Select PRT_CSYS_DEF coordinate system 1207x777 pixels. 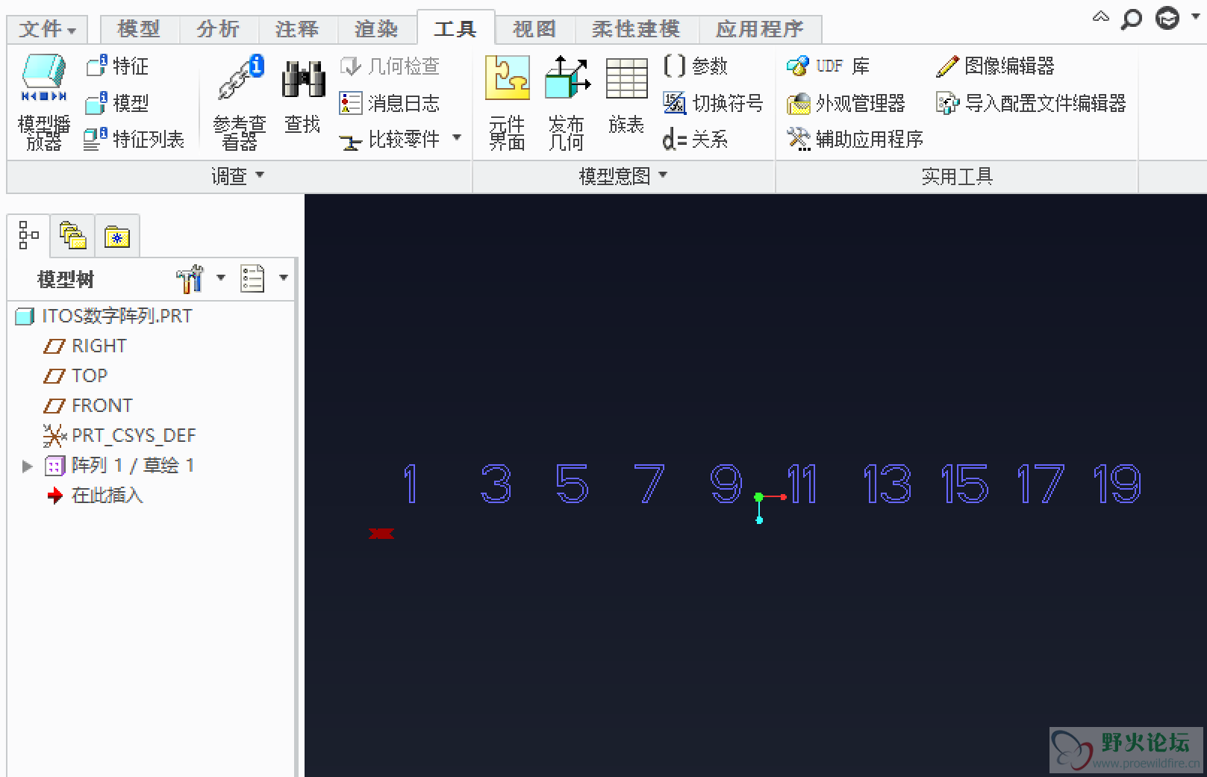click(x=119, y=436)
